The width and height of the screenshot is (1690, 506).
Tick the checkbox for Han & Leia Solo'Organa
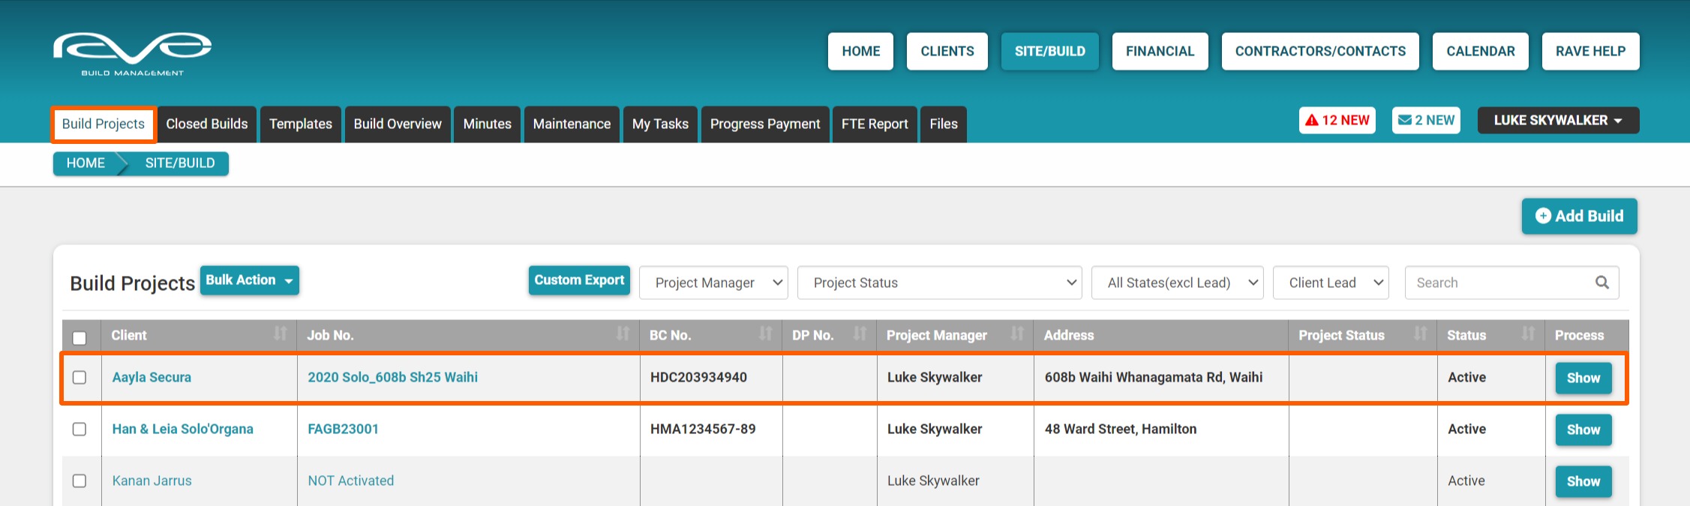[x=80, y=429]
